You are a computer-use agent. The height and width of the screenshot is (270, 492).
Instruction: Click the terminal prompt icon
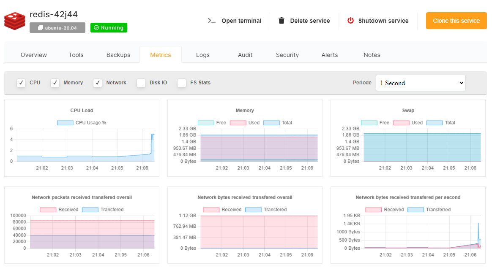pyautogui.click(x=212, y=21)
